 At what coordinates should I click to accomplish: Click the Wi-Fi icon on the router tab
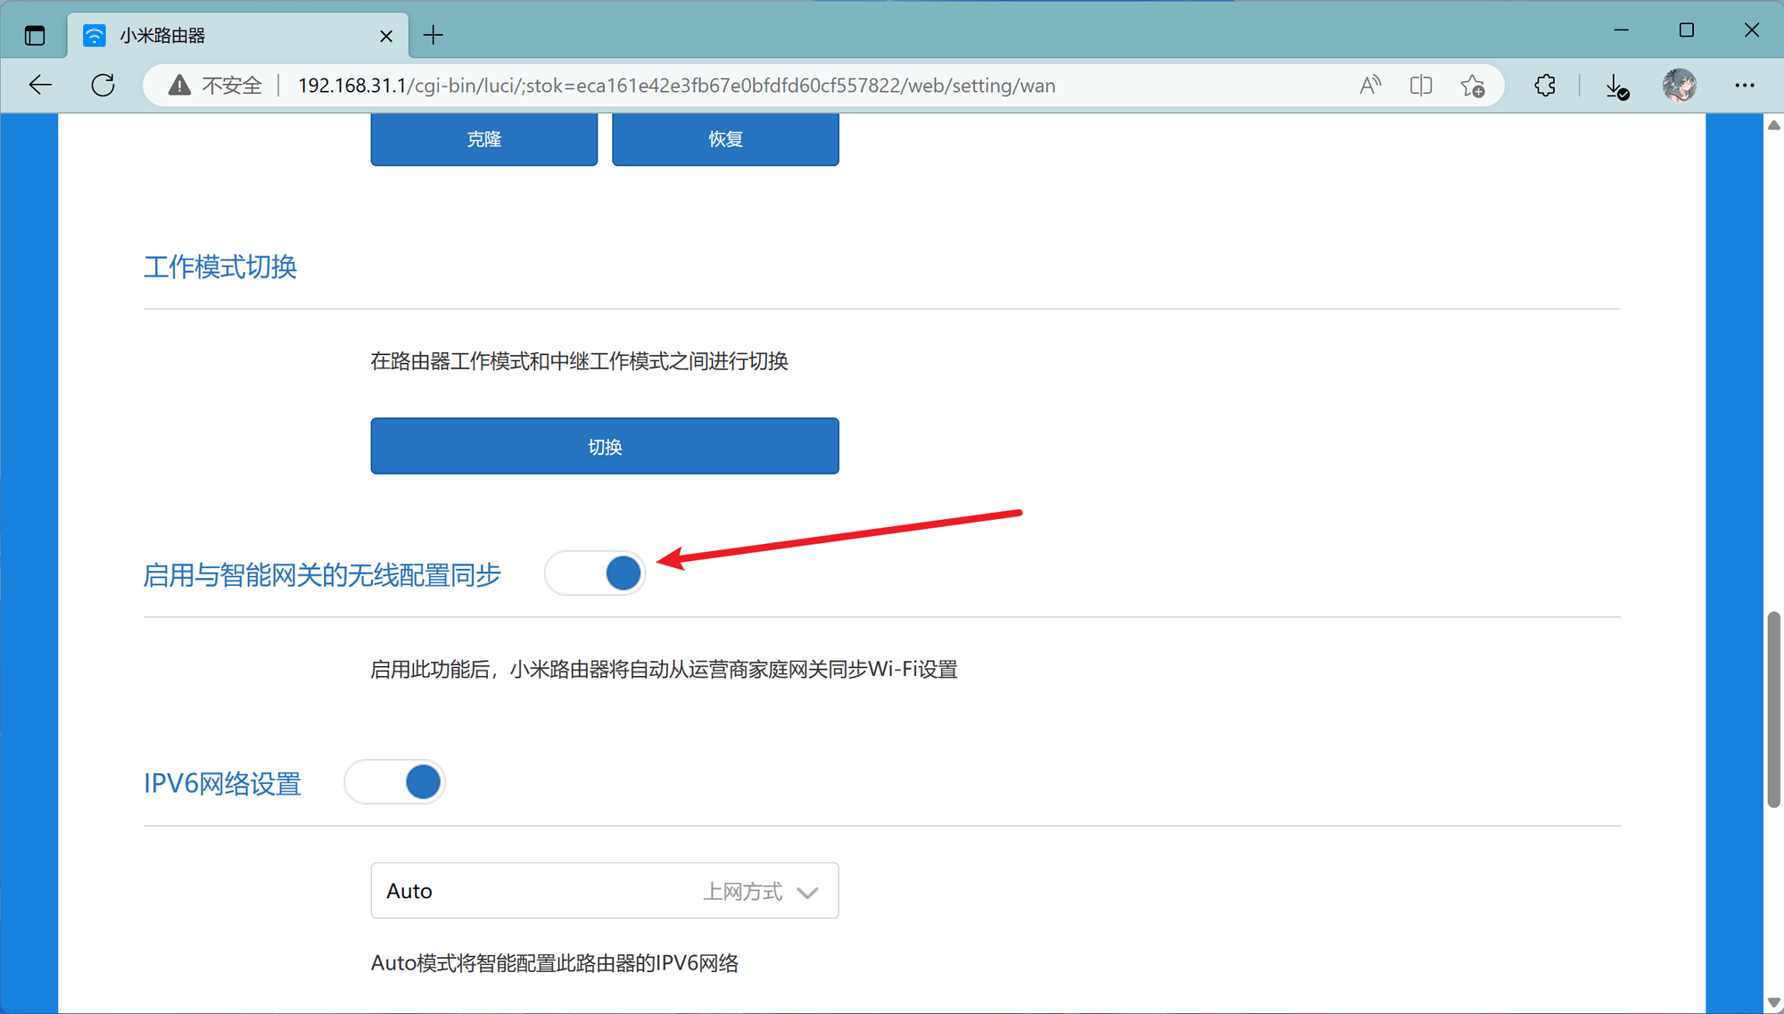(94, 35)
